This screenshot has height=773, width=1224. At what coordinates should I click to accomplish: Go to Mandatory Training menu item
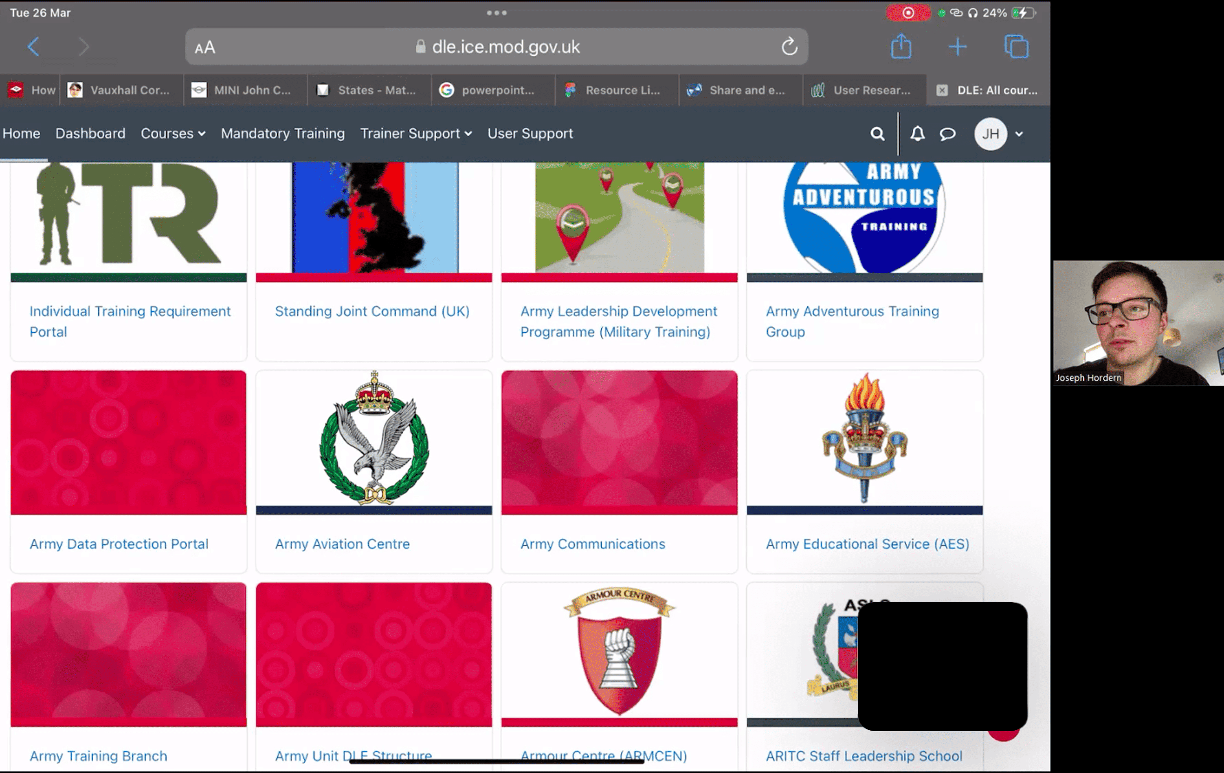tap(283, 133)
